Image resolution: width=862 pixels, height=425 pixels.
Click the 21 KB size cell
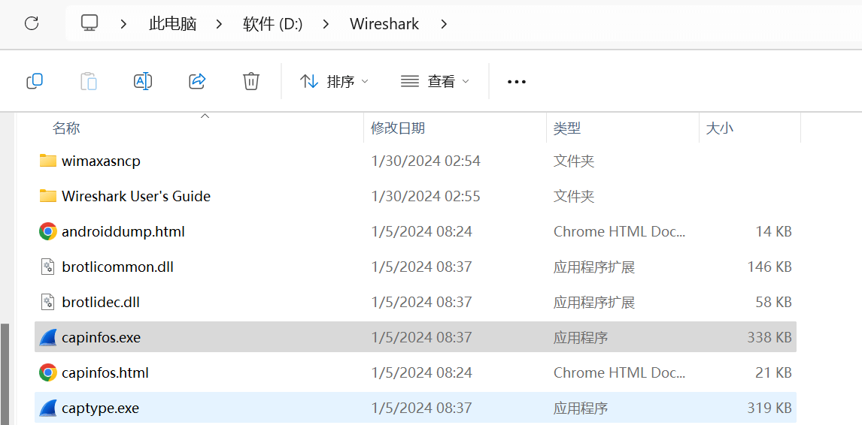click(x=773, y=373)
